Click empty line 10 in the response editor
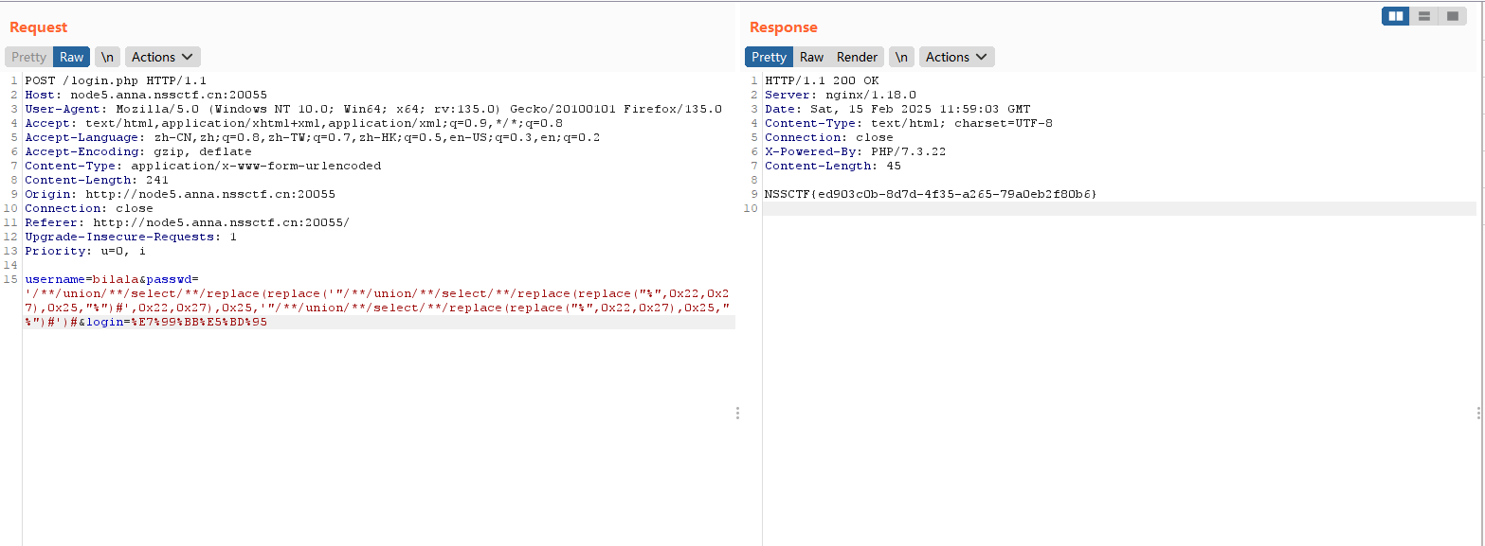This screenshot has width=1485, height=546. coord(1119,208)
